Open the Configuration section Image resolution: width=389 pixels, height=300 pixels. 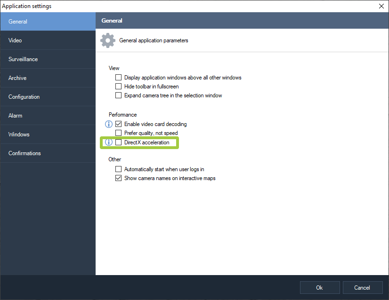coord(48,97)
